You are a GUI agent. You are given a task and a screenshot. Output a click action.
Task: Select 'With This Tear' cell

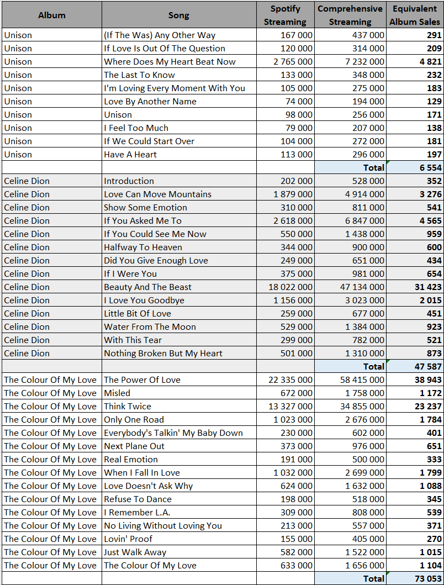pyautogui.click(x=179, y=340)
